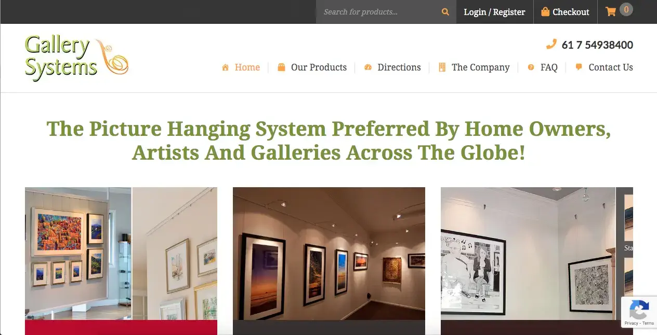Go to the Directions page
The height and width of the screenshot is (335, 657).
[399, 67]
